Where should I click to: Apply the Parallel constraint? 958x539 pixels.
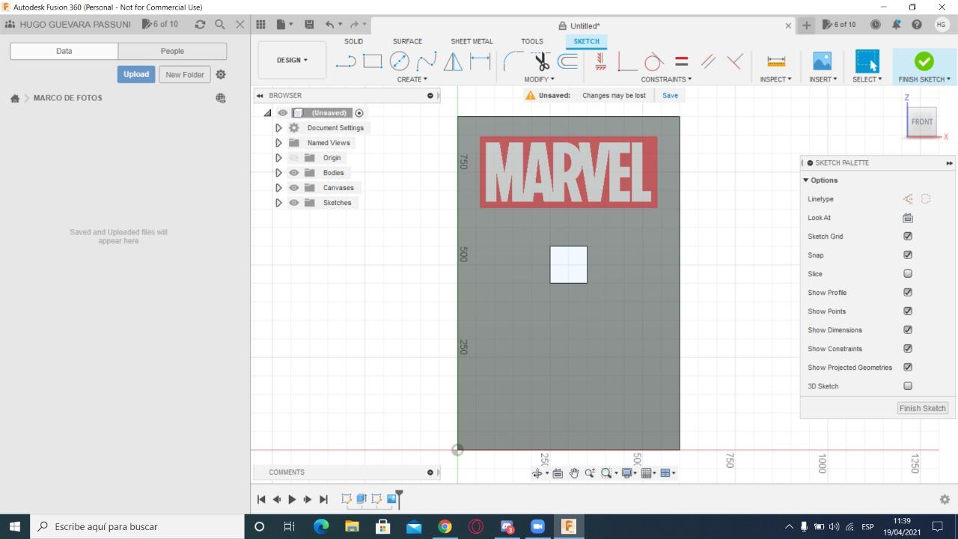click(x=708, y=61)
